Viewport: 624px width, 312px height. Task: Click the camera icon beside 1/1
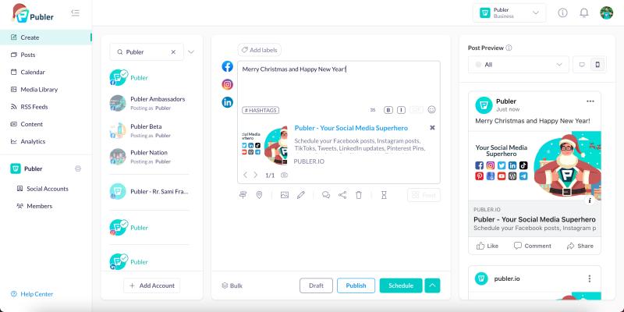tap(284, 175)
